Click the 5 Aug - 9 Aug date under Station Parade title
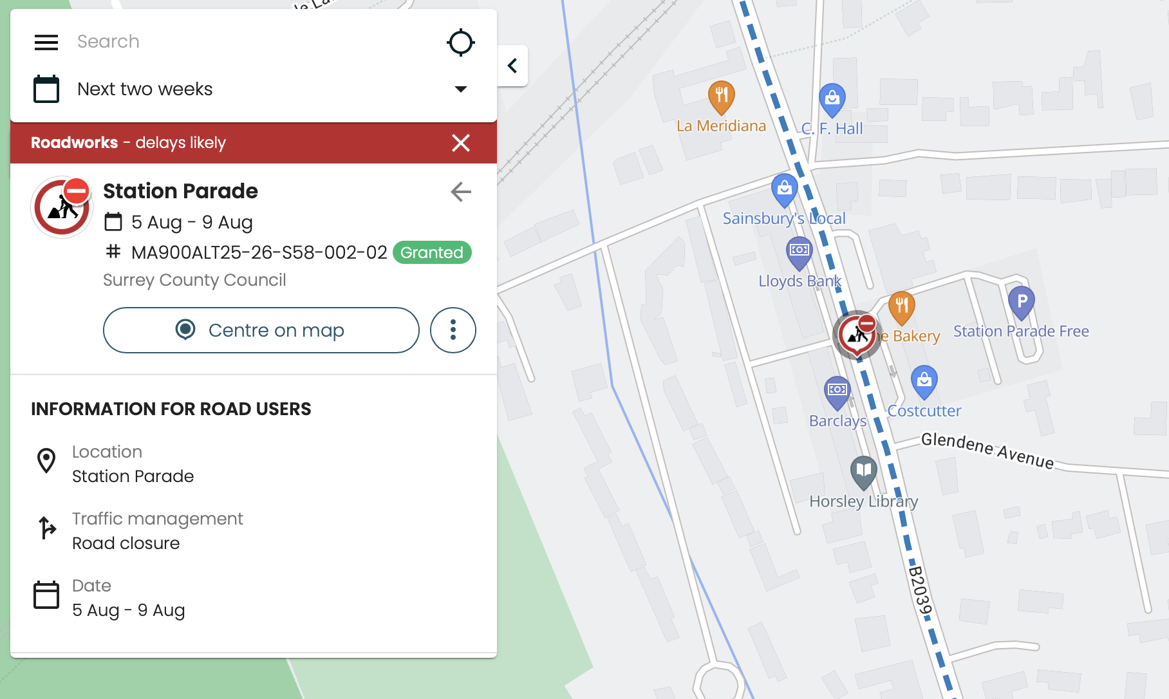 tap(192, 222)
